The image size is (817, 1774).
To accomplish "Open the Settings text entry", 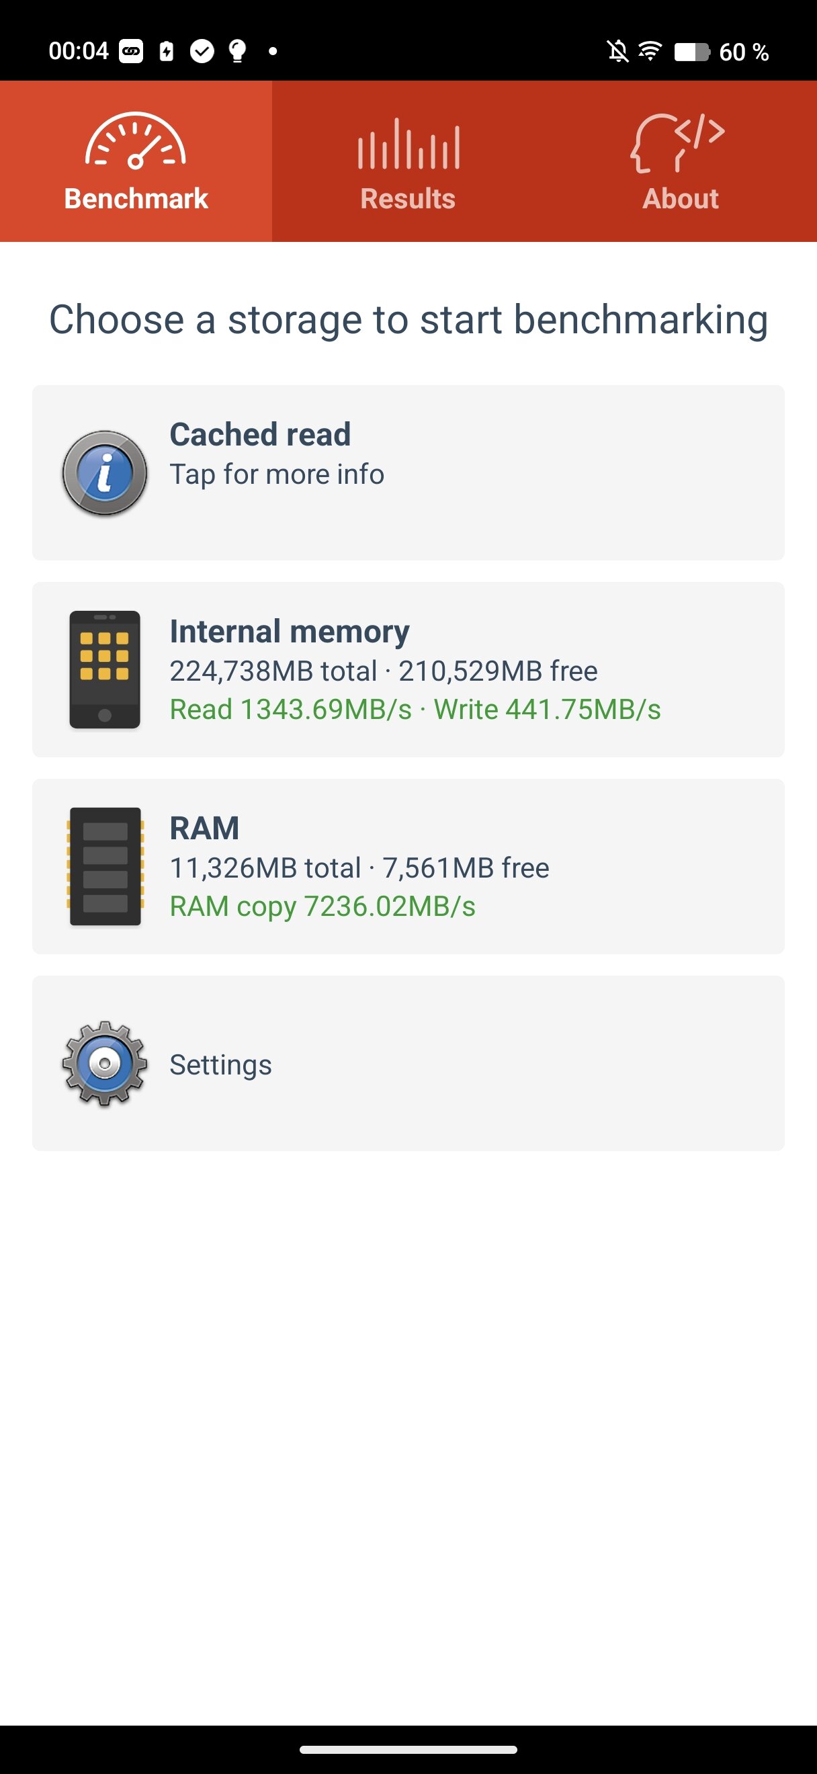I will [220, 1064].
